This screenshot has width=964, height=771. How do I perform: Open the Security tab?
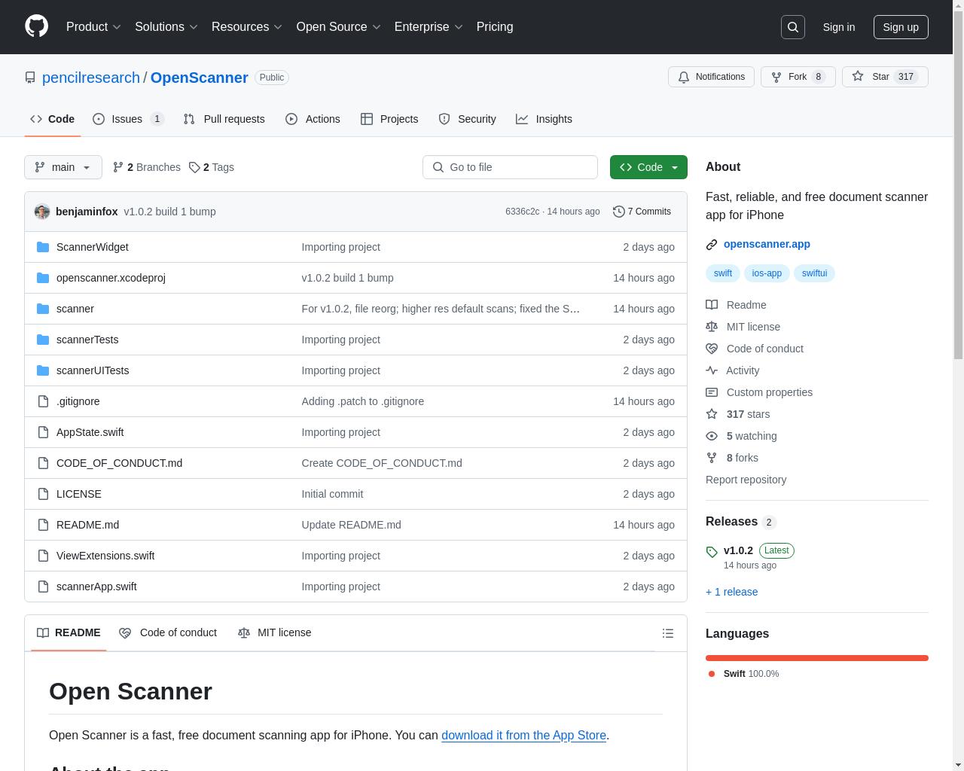pos(467,119)
